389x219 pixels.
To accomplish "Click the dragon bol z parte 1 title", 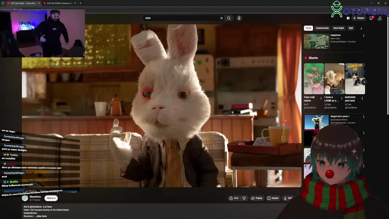I will pos(340,116).
